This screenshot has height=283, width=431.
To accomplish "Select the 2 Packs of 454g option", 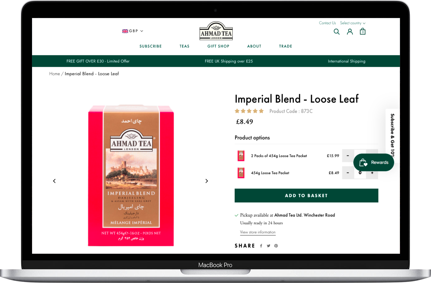I will [279, 156].
